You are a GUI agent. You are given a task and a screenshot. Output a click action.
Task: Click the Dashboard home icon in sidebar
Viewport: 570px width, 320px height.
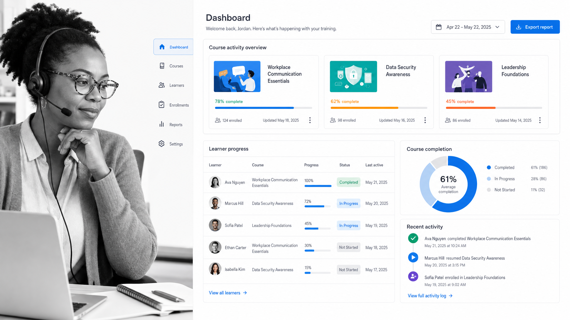[162, 47]
